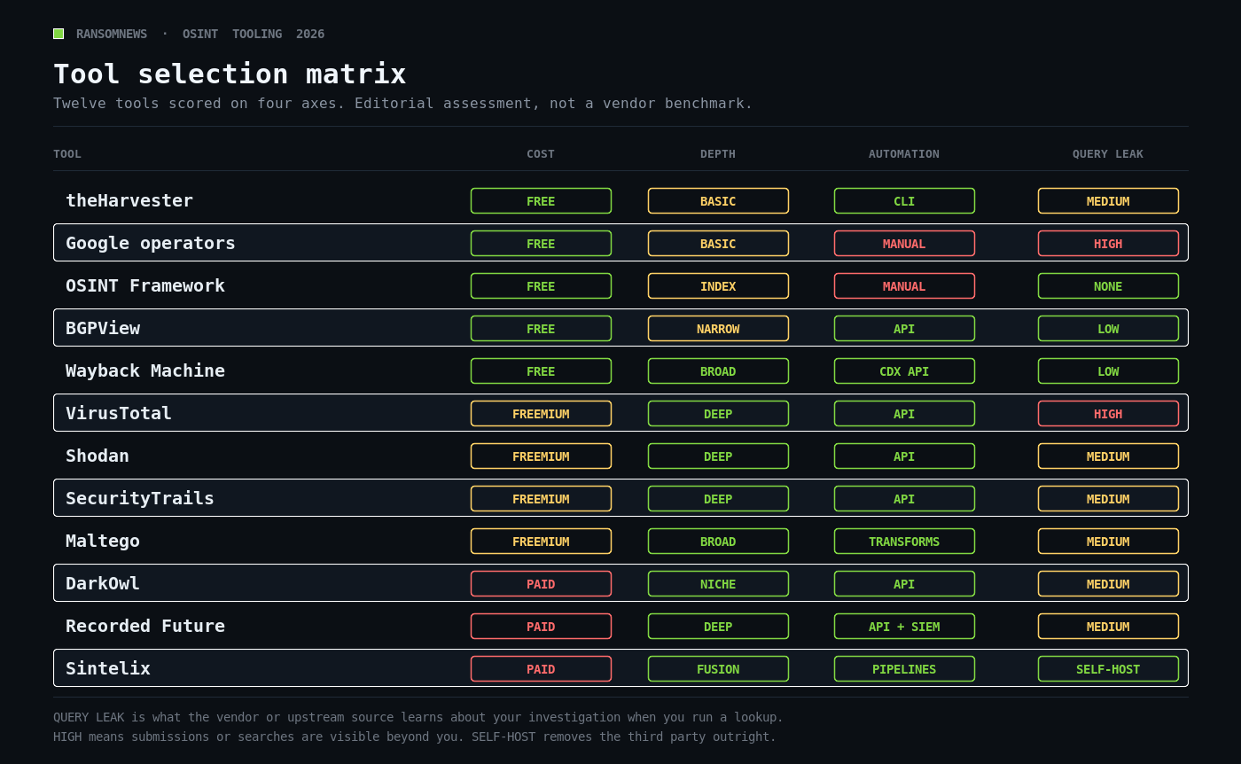Click Sintelix's SELF-HOST query leak badge

[1108, 669]
